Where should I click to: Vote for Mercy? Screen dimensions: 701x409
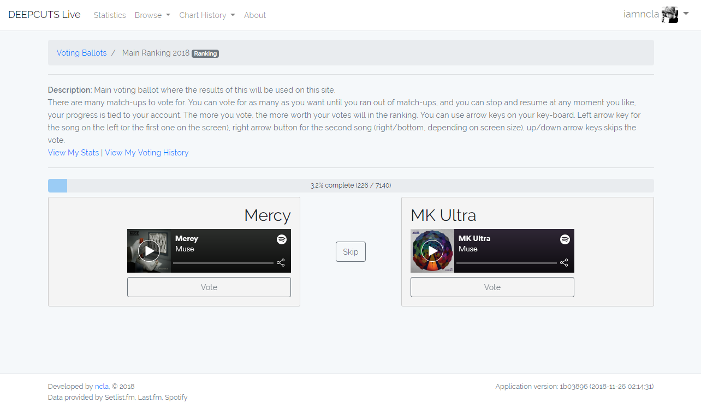click(209, 287)
